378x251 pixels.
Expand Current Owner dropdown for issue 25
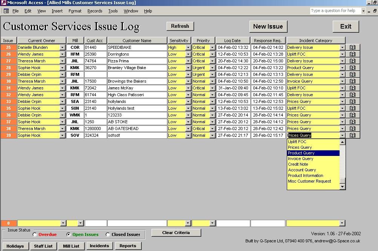[x=63, y=47]
